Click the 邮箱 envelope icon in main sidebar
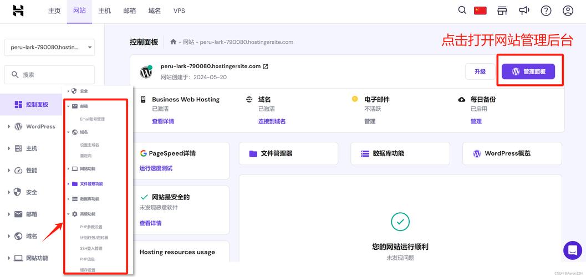586x277 pixels. (18, 214)
